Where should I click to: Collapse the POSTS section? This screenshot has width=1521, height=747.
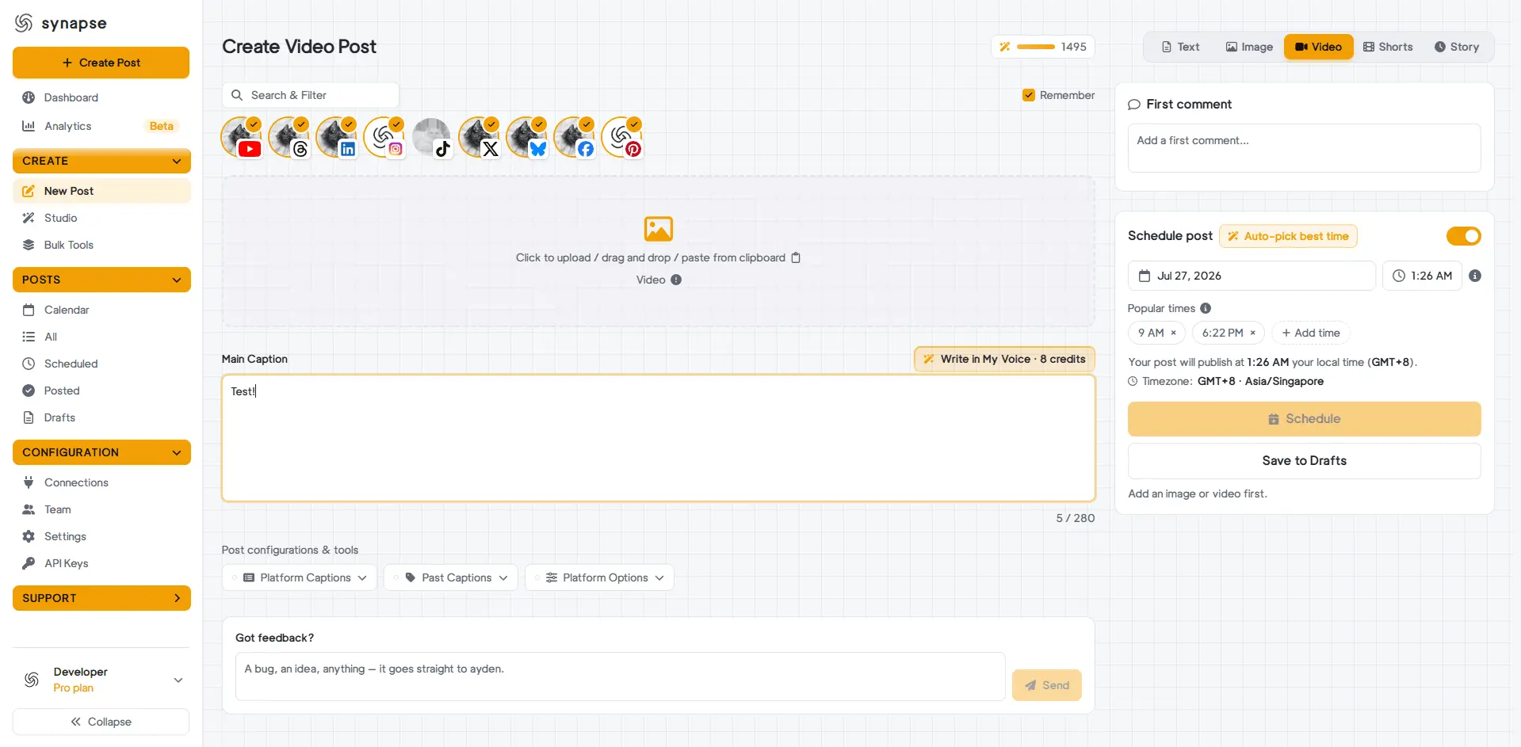coord(101,280)
